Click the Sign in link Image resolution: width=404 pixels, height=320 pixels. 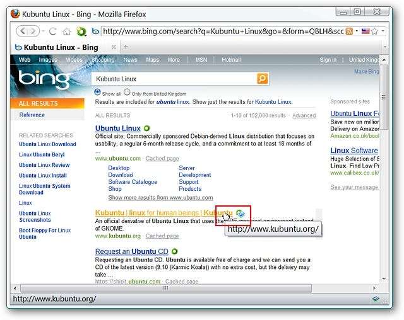(x=328, y=60)
